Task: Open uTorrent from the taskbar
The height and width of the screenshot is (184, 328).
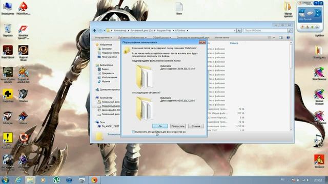Action: [x=56, y=180]
